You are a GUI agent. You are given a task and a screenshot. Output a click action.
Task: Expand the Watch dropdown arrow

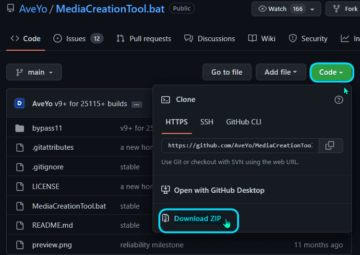[312, 9]
